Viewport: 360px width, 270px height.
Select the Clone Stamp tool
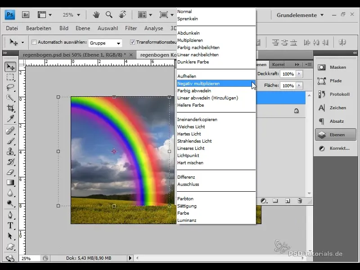tap(10, 152)
